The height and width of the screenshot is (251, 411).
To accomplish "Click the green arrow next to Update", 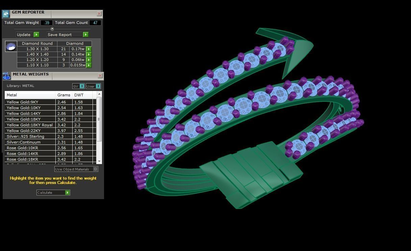I will [36, 35].
